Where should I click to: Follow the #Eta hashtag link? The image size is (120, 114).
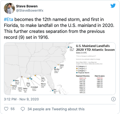pos(8,20)
